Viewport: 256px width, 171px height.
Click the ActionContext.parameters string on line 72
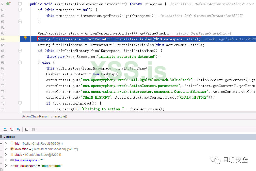click(x=131, y=86)
